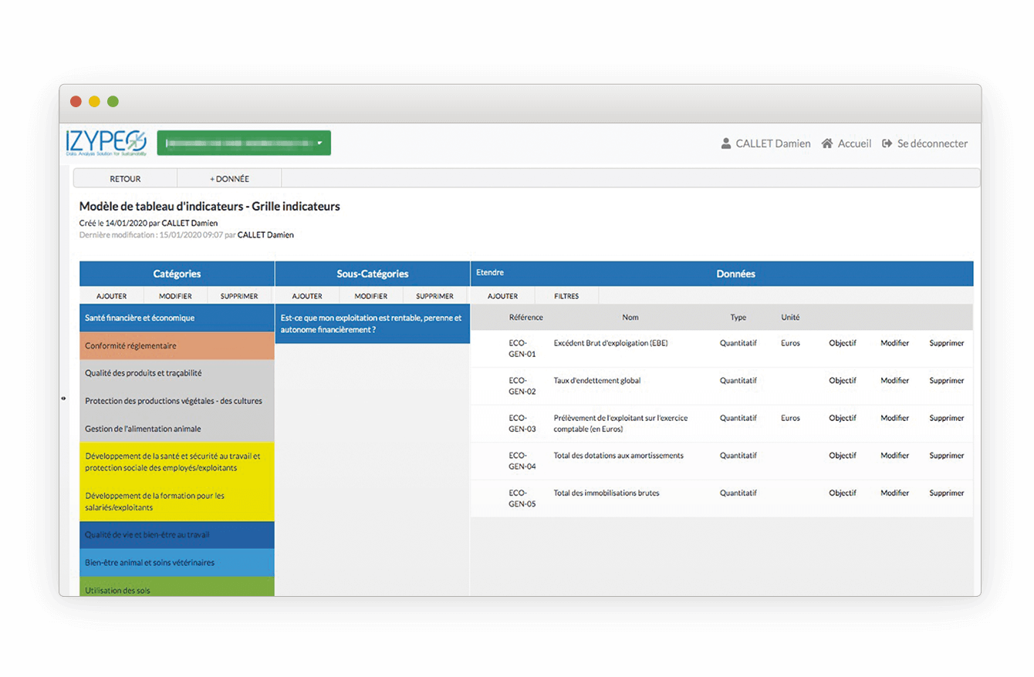Open FILTRES in Données panel
The image size is (1034, 677).
tap(566, 296)
